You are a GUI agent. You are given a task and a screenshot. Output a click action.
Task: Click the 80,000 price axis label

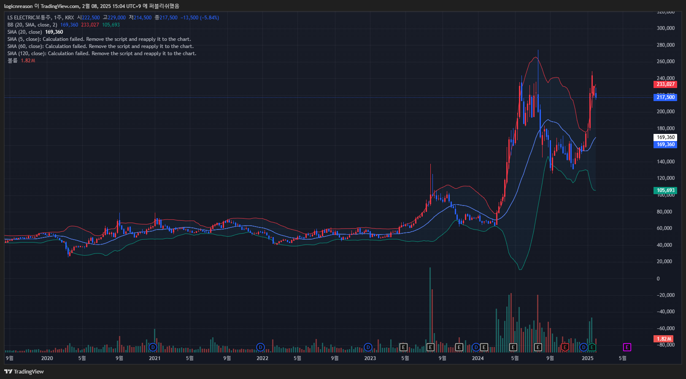[x=664, y=212]
